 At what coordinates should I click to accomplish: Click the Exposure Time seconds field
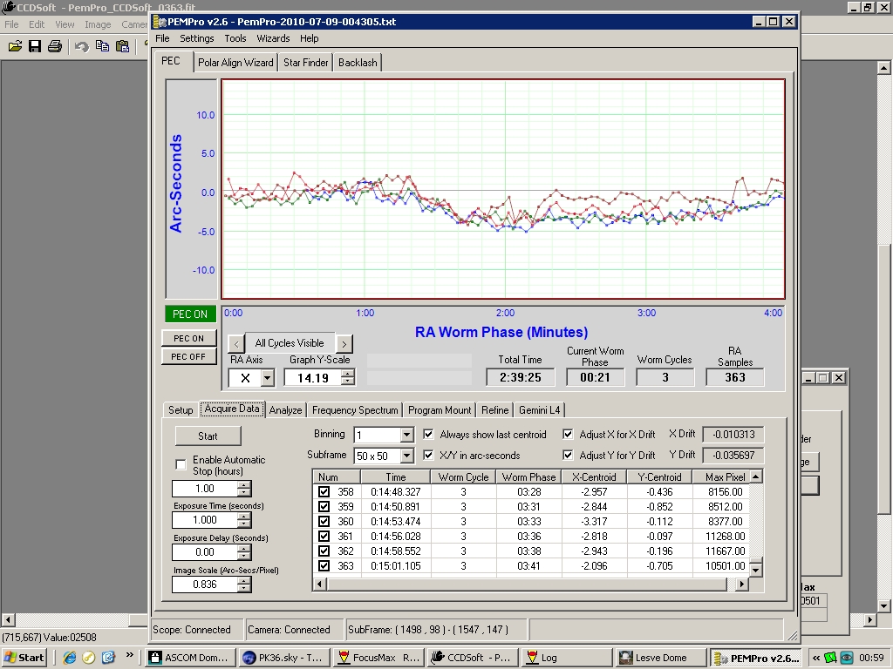pyautogui.click(x=205, y=520)
